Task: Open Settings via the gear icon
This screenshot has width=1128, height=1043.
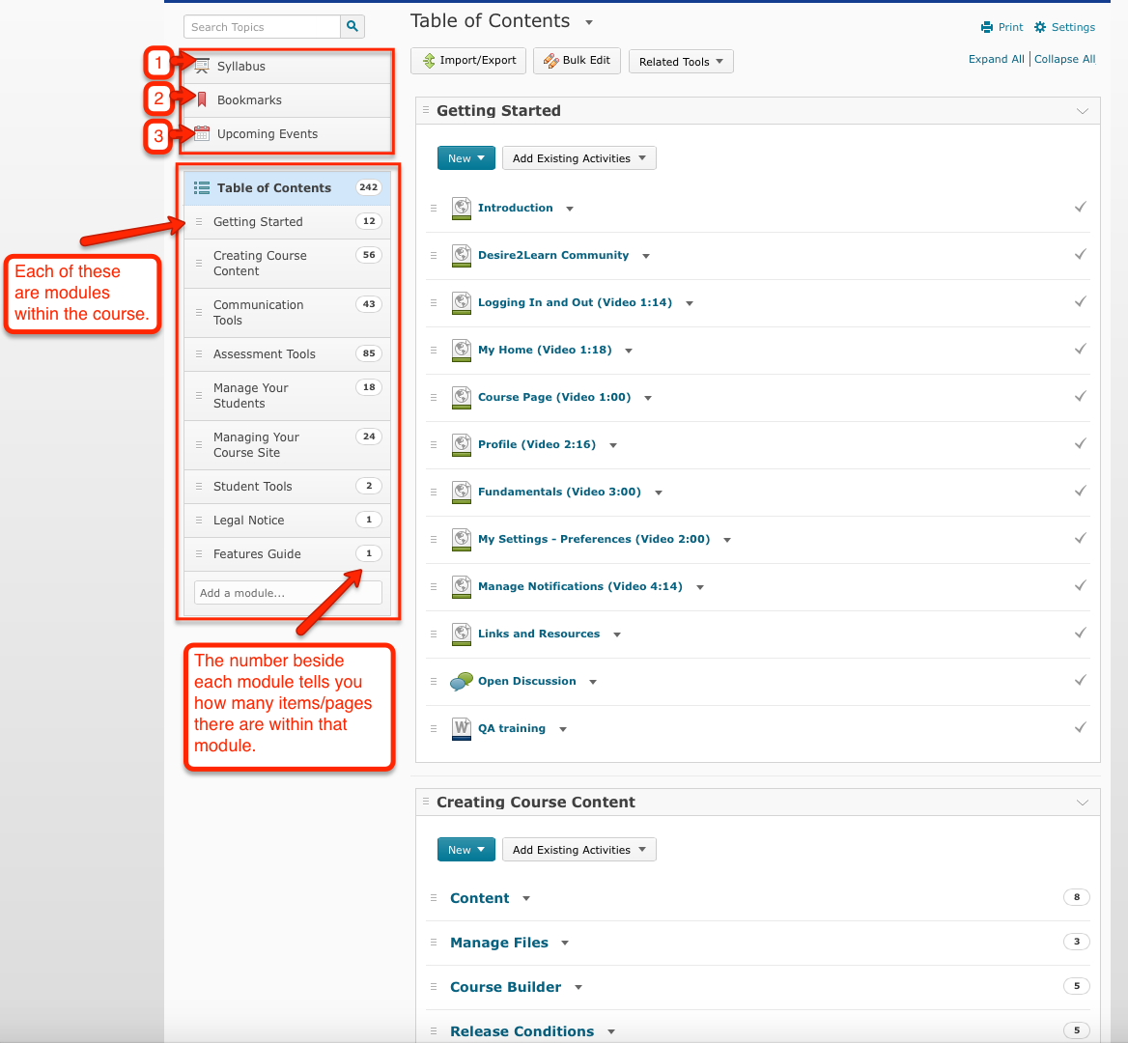Action: tap(1040, 27)
